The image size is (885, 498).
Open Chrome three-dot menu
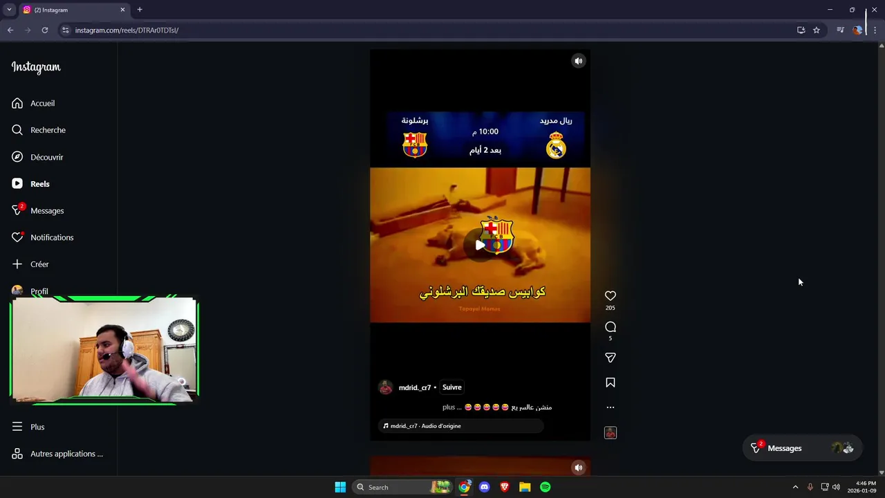tap(875, 30)
